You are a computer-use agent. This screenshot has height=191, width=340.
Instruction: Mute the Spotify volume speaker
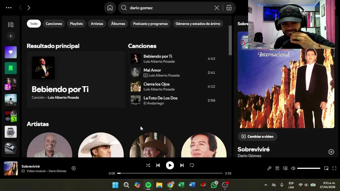[293, 168]
